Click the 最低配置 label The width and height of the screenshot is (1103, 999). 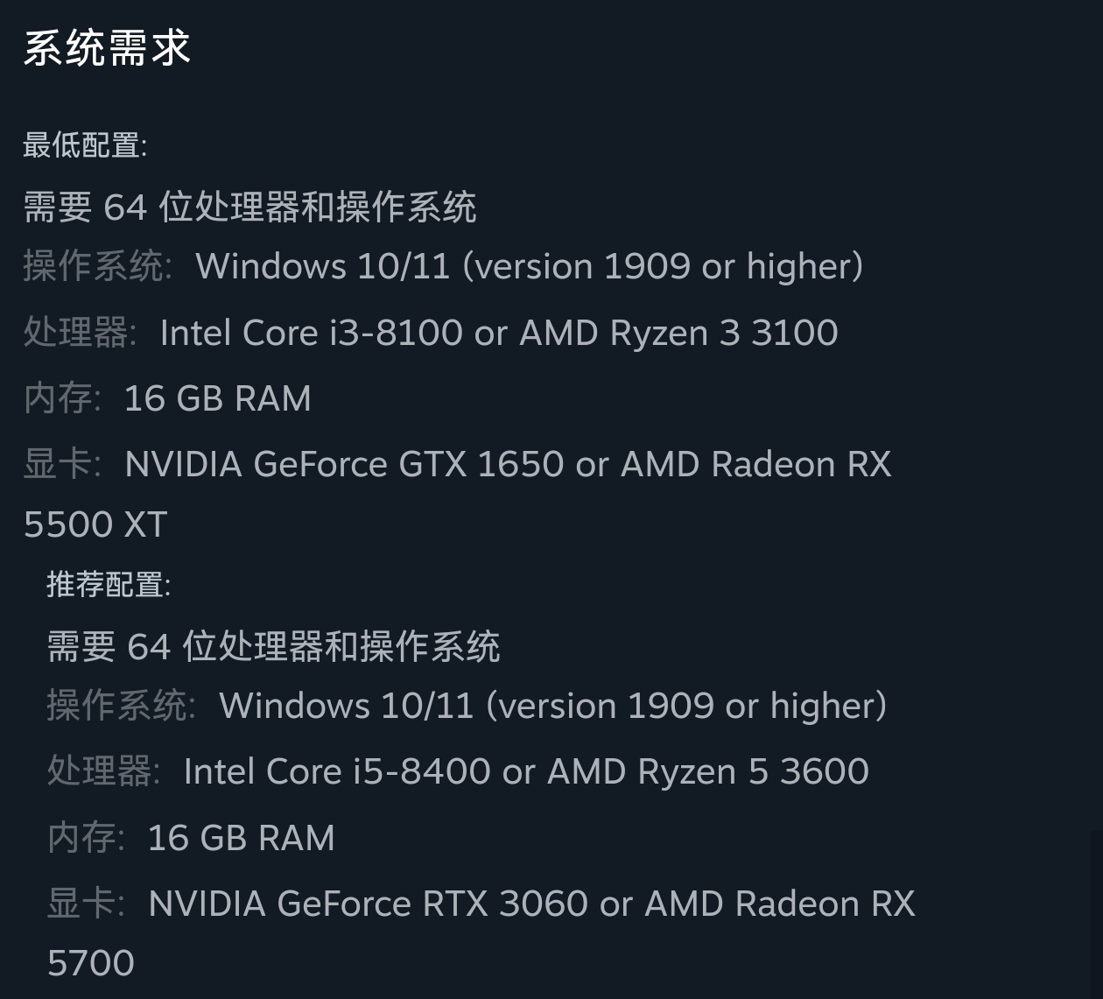84,145
